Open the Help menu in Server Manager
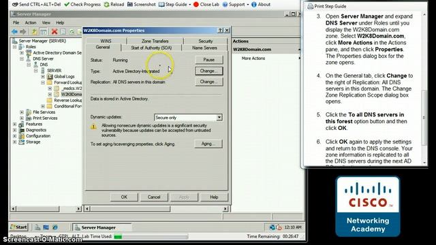The width and height of the screenshot is (436, 245). pyautogui.click(x=60, y=22)
